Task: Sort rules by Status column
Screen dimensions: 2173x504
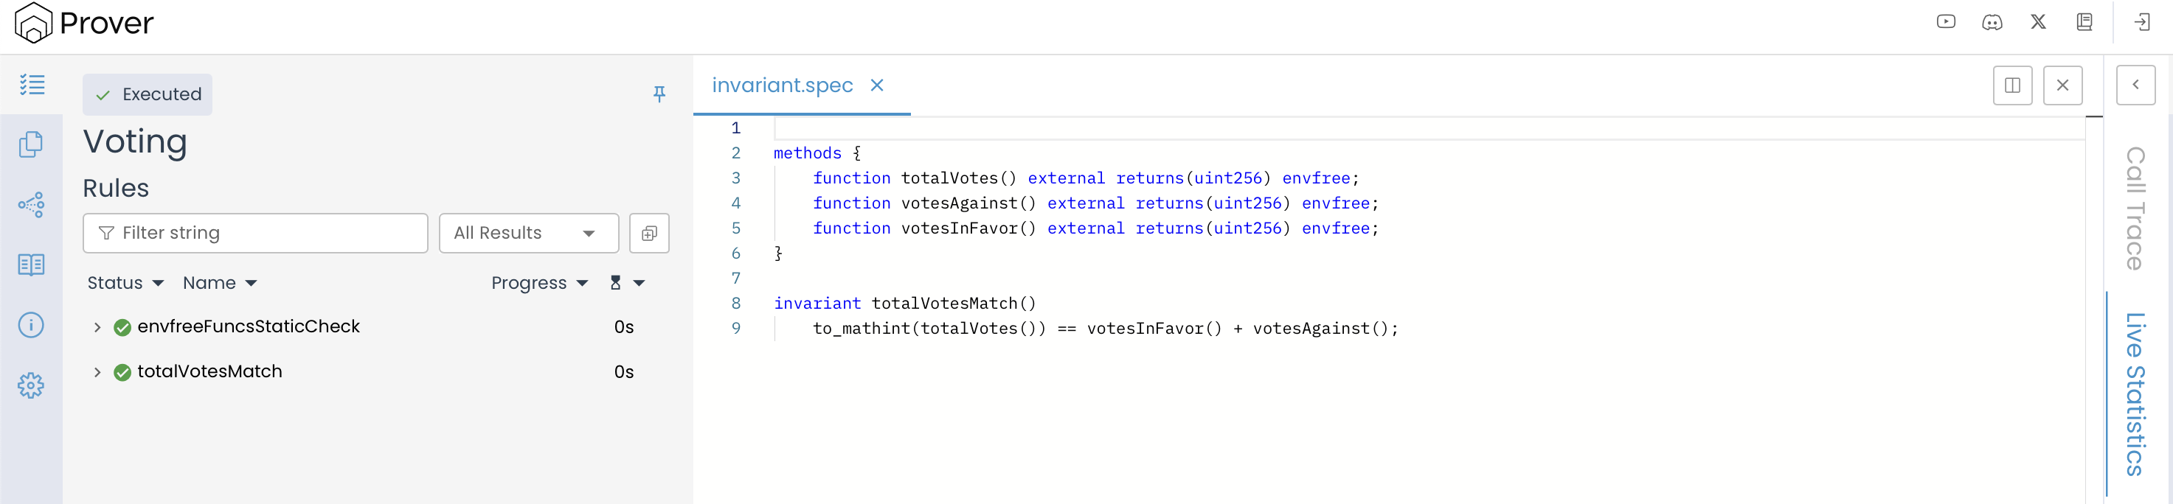Action: [125, 283]
